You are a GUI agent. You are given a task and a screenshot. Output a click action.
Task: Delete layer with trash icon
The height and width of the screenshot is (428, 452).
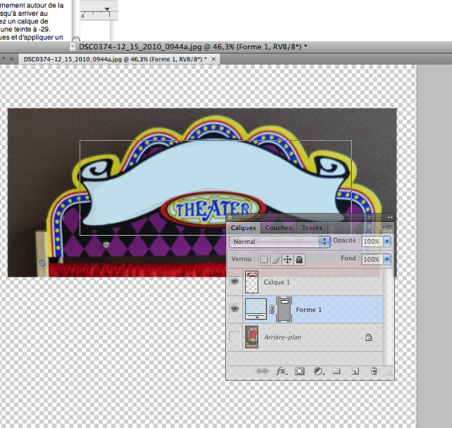374,371
